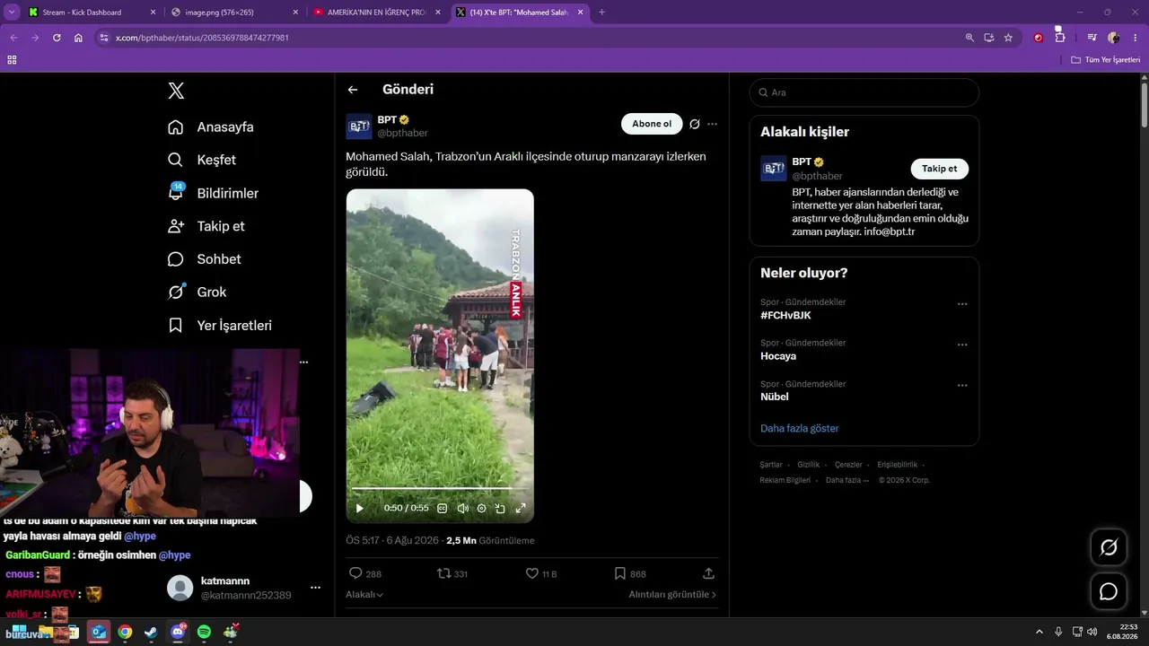Open the Hocaya trending topic
Image resolution: width=1149 pixels, height=646 pixels.
[x=778, y=356]
